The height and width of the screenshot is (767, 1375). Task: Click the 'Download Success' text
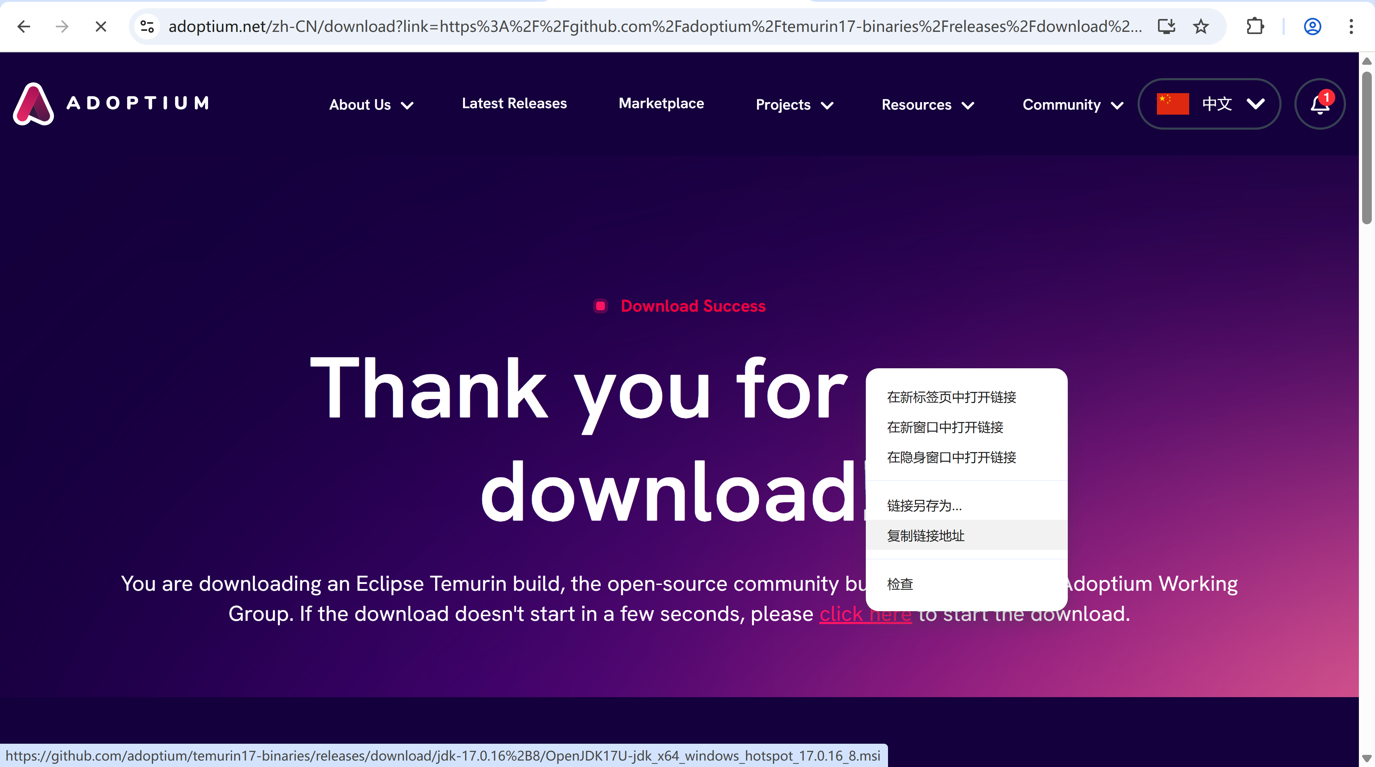[x=693, y=306]
